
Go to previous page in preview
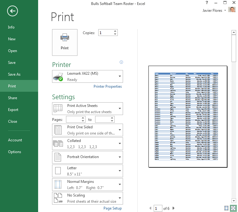pyautogui.click(x=151, y=208)
